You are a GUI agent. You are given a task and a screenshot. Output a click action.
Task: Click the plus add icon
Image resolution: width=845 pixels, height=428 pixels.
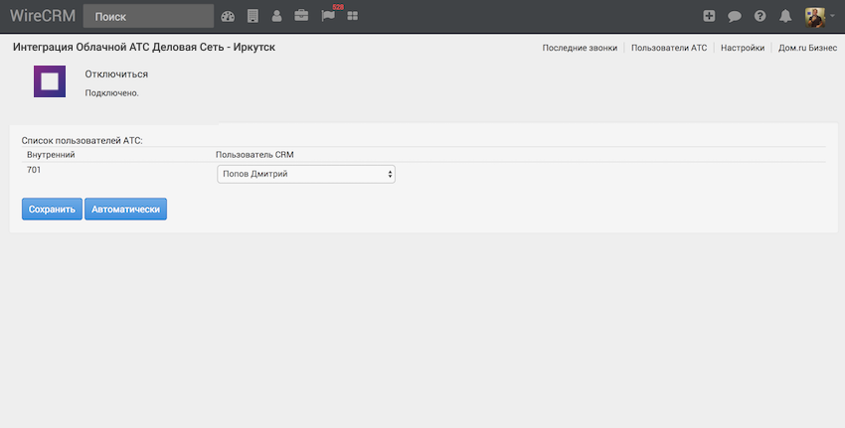point(709,16)
